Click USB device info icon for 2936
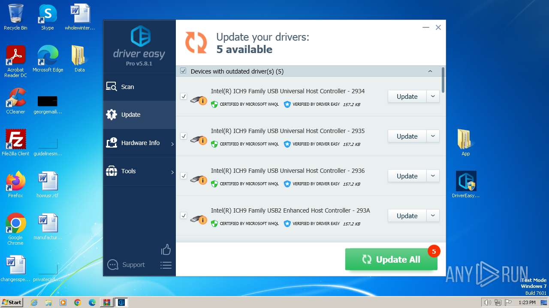This screenshot has height=308, width=549. tap(199, 180)
